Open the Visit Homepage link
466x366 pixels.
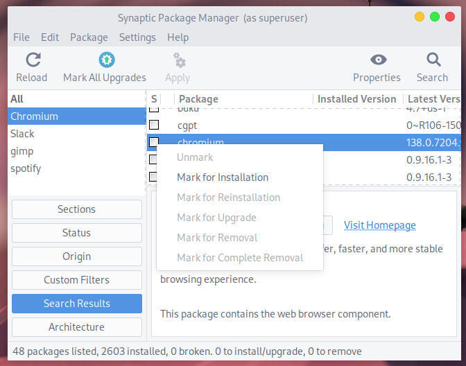380,225
